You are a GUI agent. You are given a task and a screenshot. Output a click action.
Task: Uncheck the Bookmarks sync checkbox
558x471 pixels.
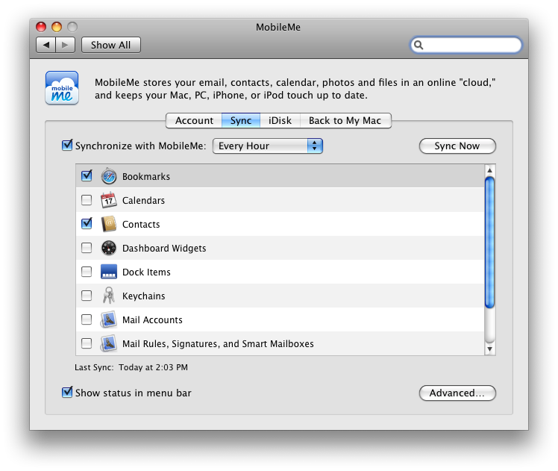pyautogui.click(x=87, y=175)
